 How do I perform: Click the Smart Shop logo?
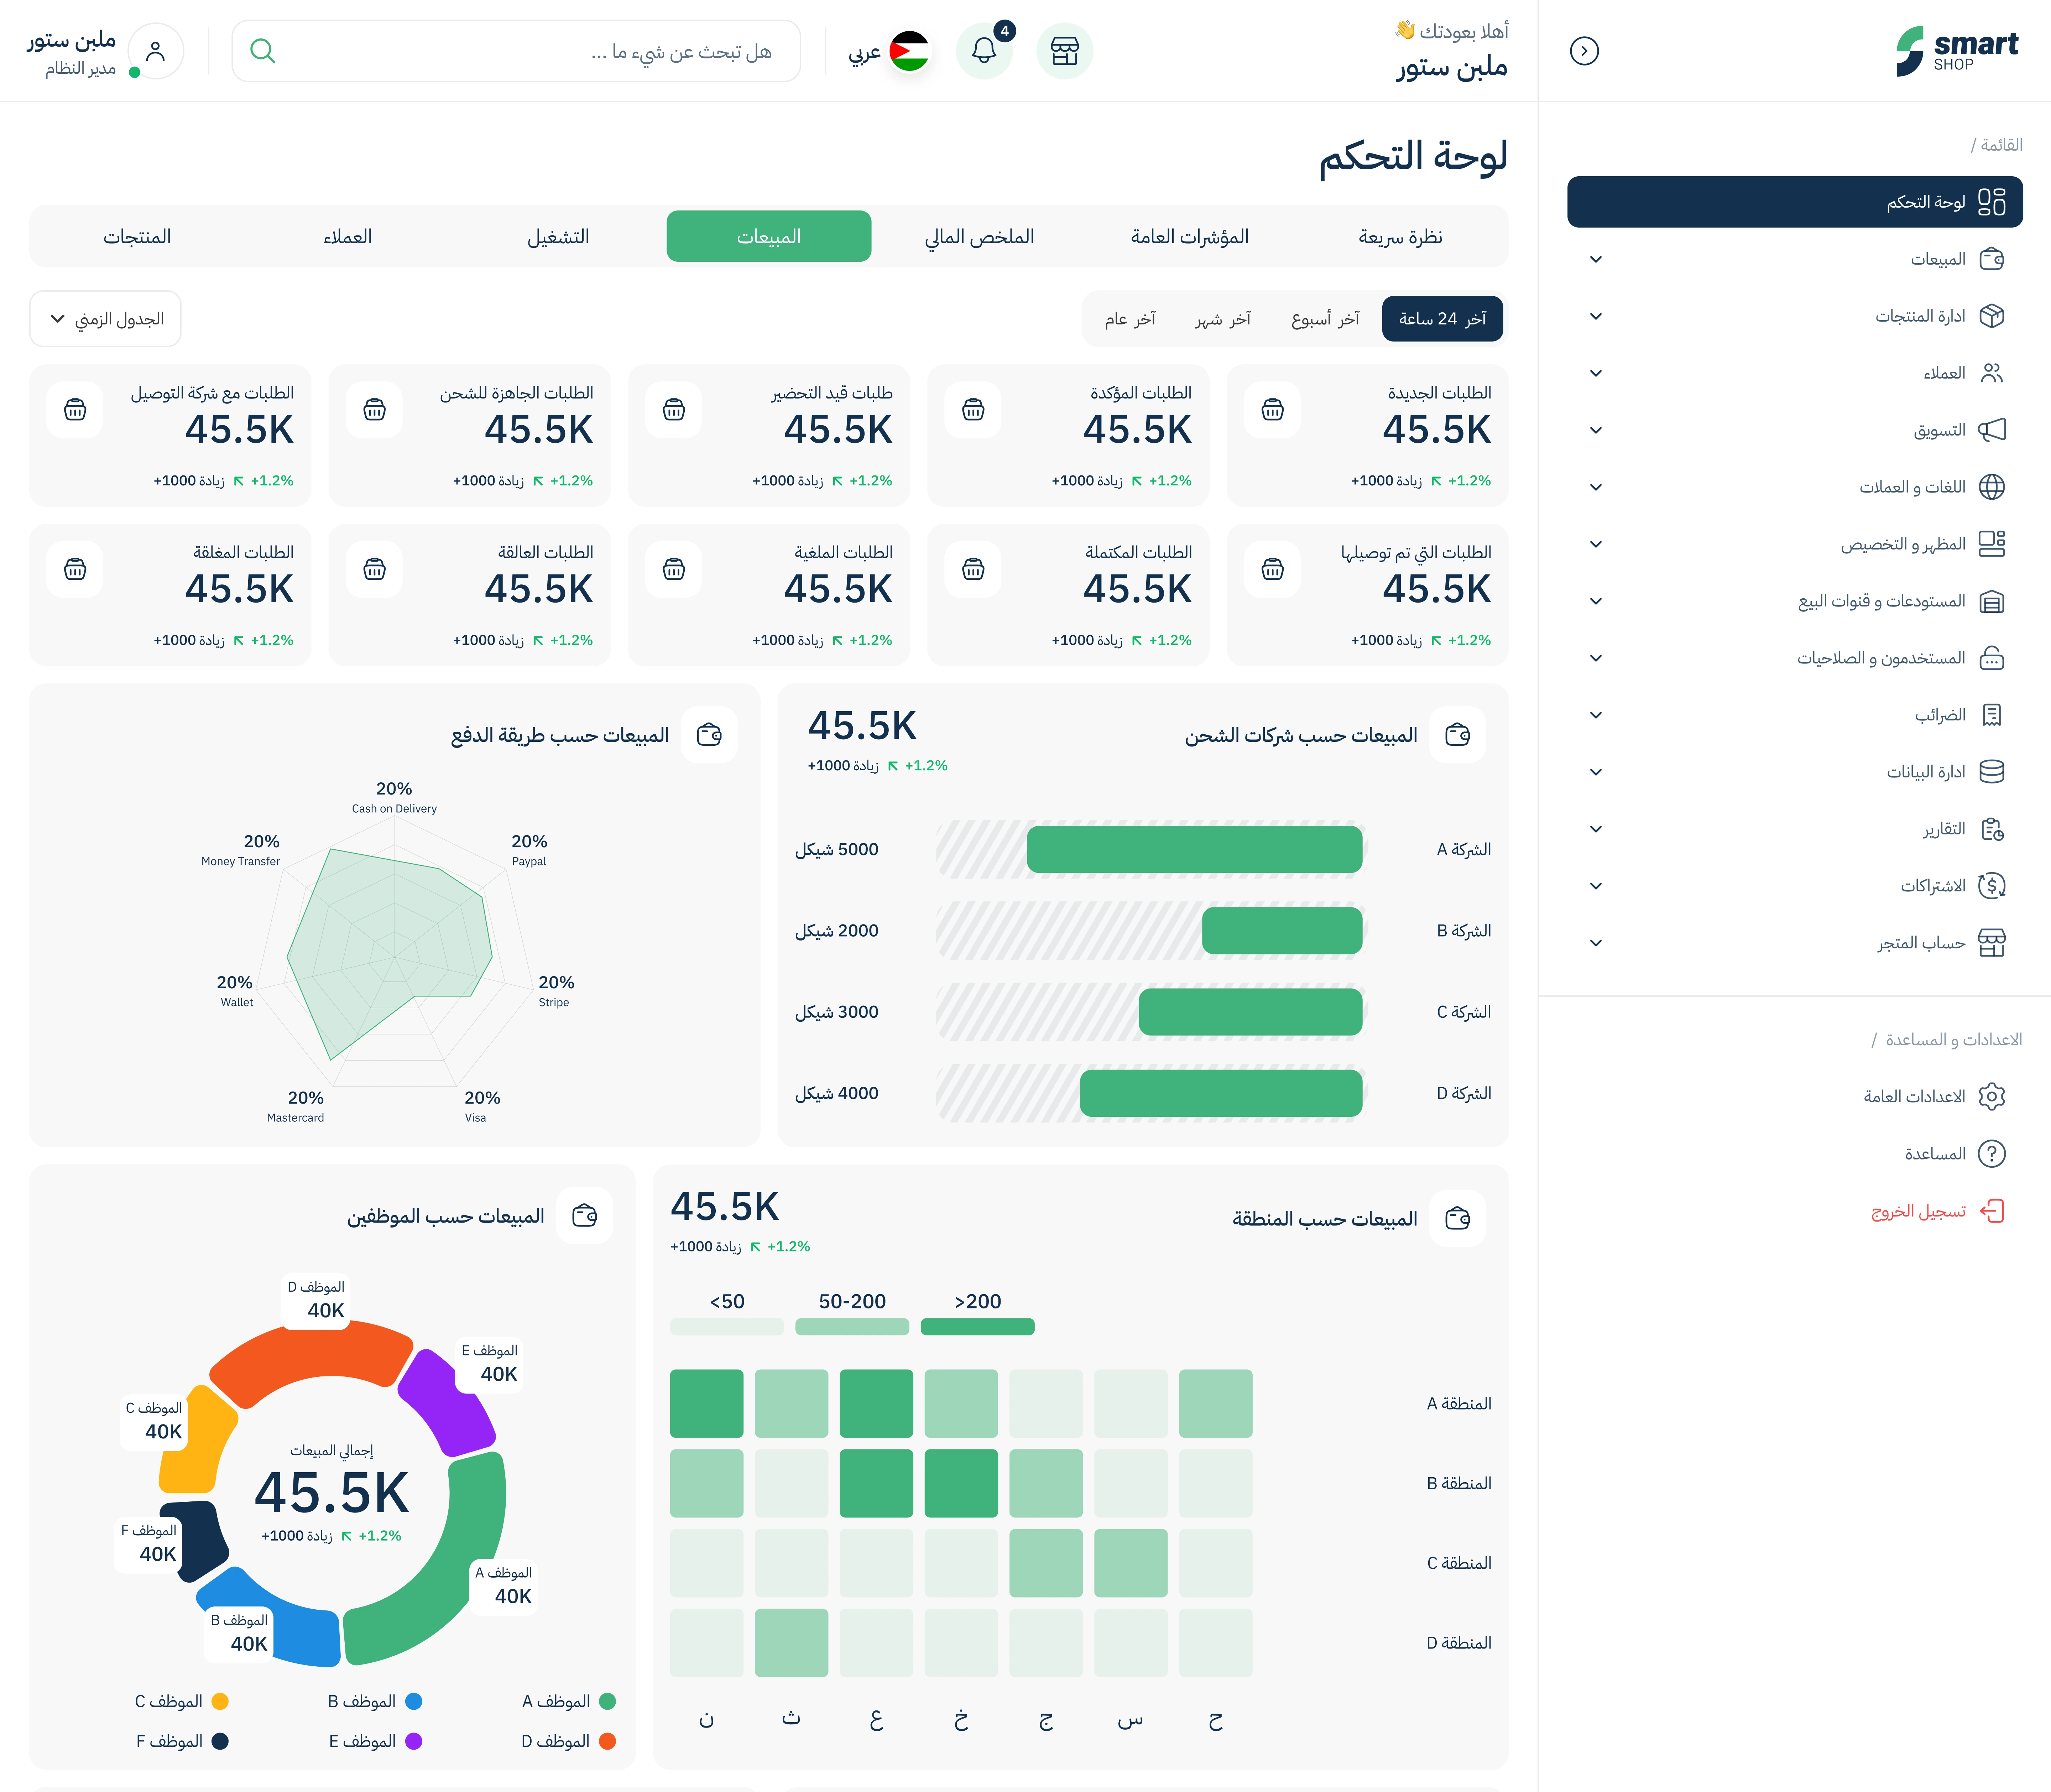[1957, 51]
